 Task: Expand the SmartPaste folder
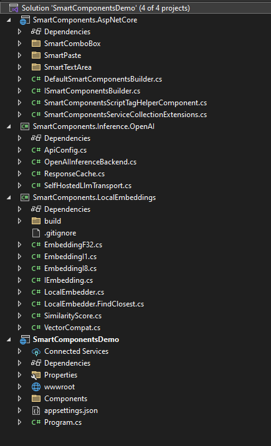[x=19, y=55]
